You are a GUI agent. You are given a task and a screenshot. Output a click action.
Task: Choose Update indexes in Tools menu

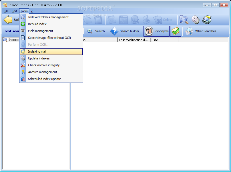tap(51, 58)
